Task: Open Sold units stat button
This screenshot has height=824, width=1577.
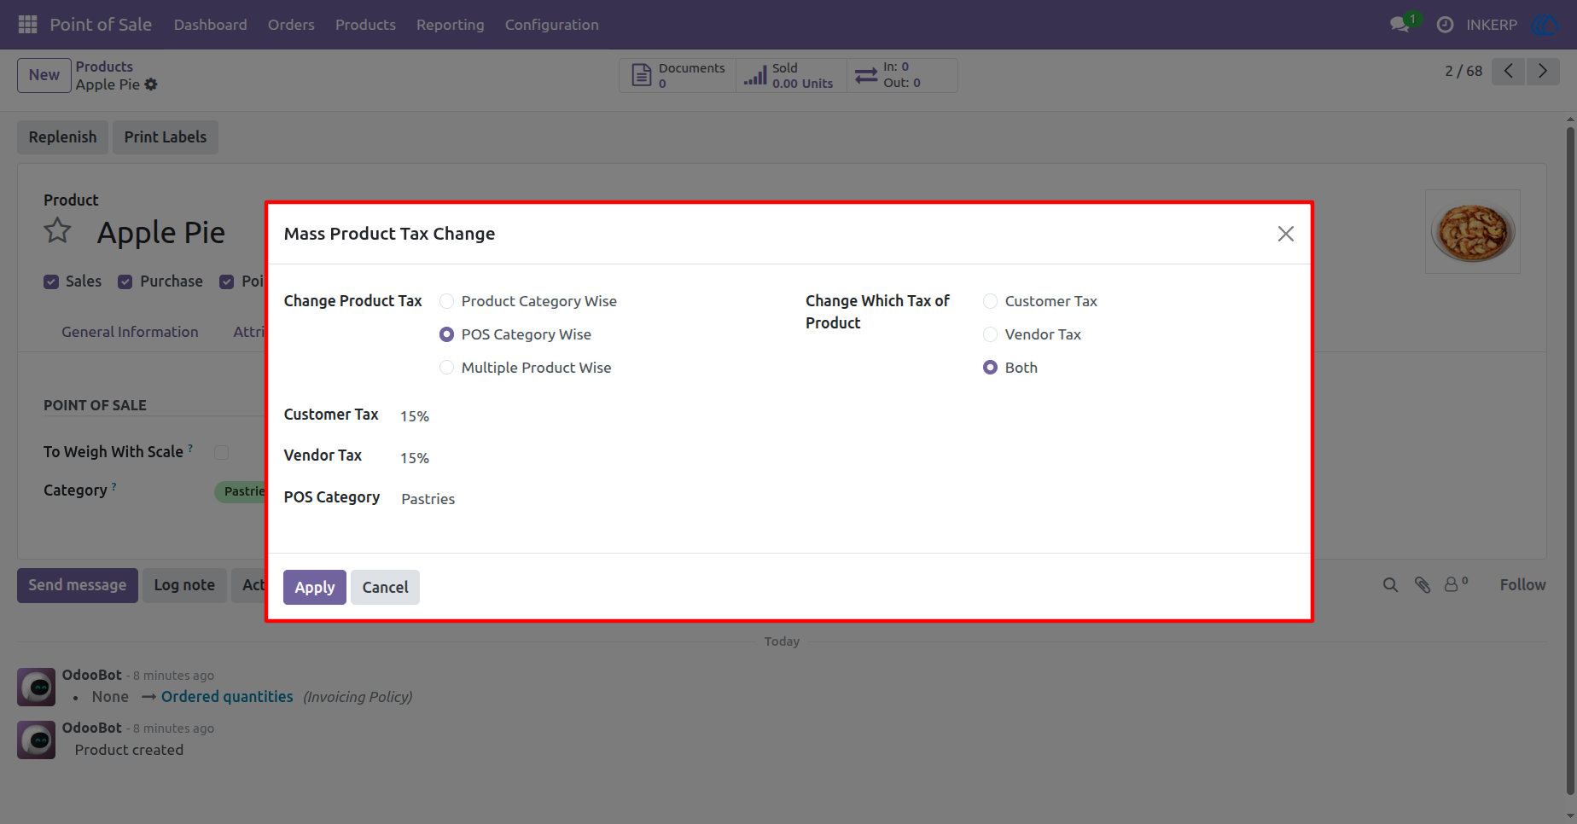Action: pyautogui.click(x=791, y=75)
